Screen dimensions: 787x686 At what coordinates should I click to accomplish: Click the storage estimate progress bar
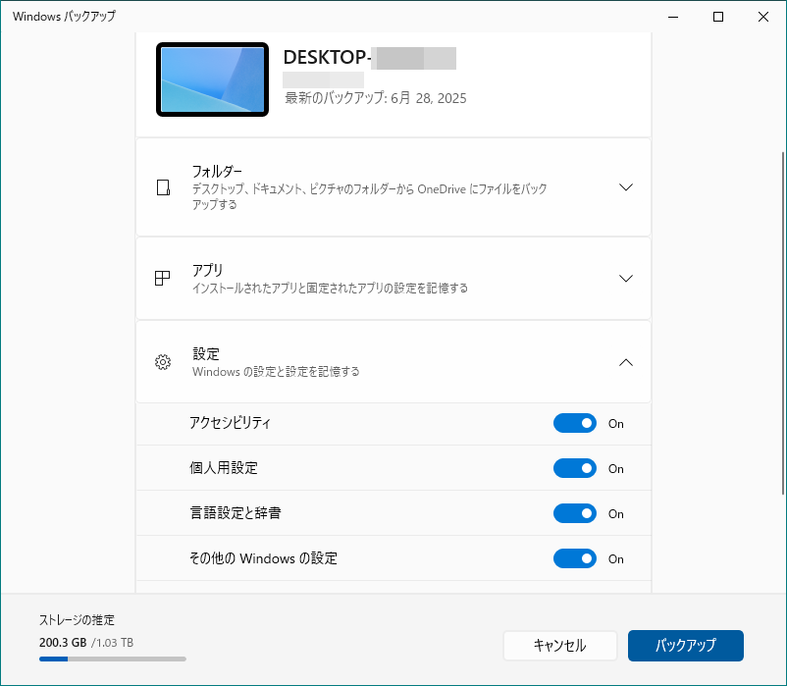pos(112,660)
